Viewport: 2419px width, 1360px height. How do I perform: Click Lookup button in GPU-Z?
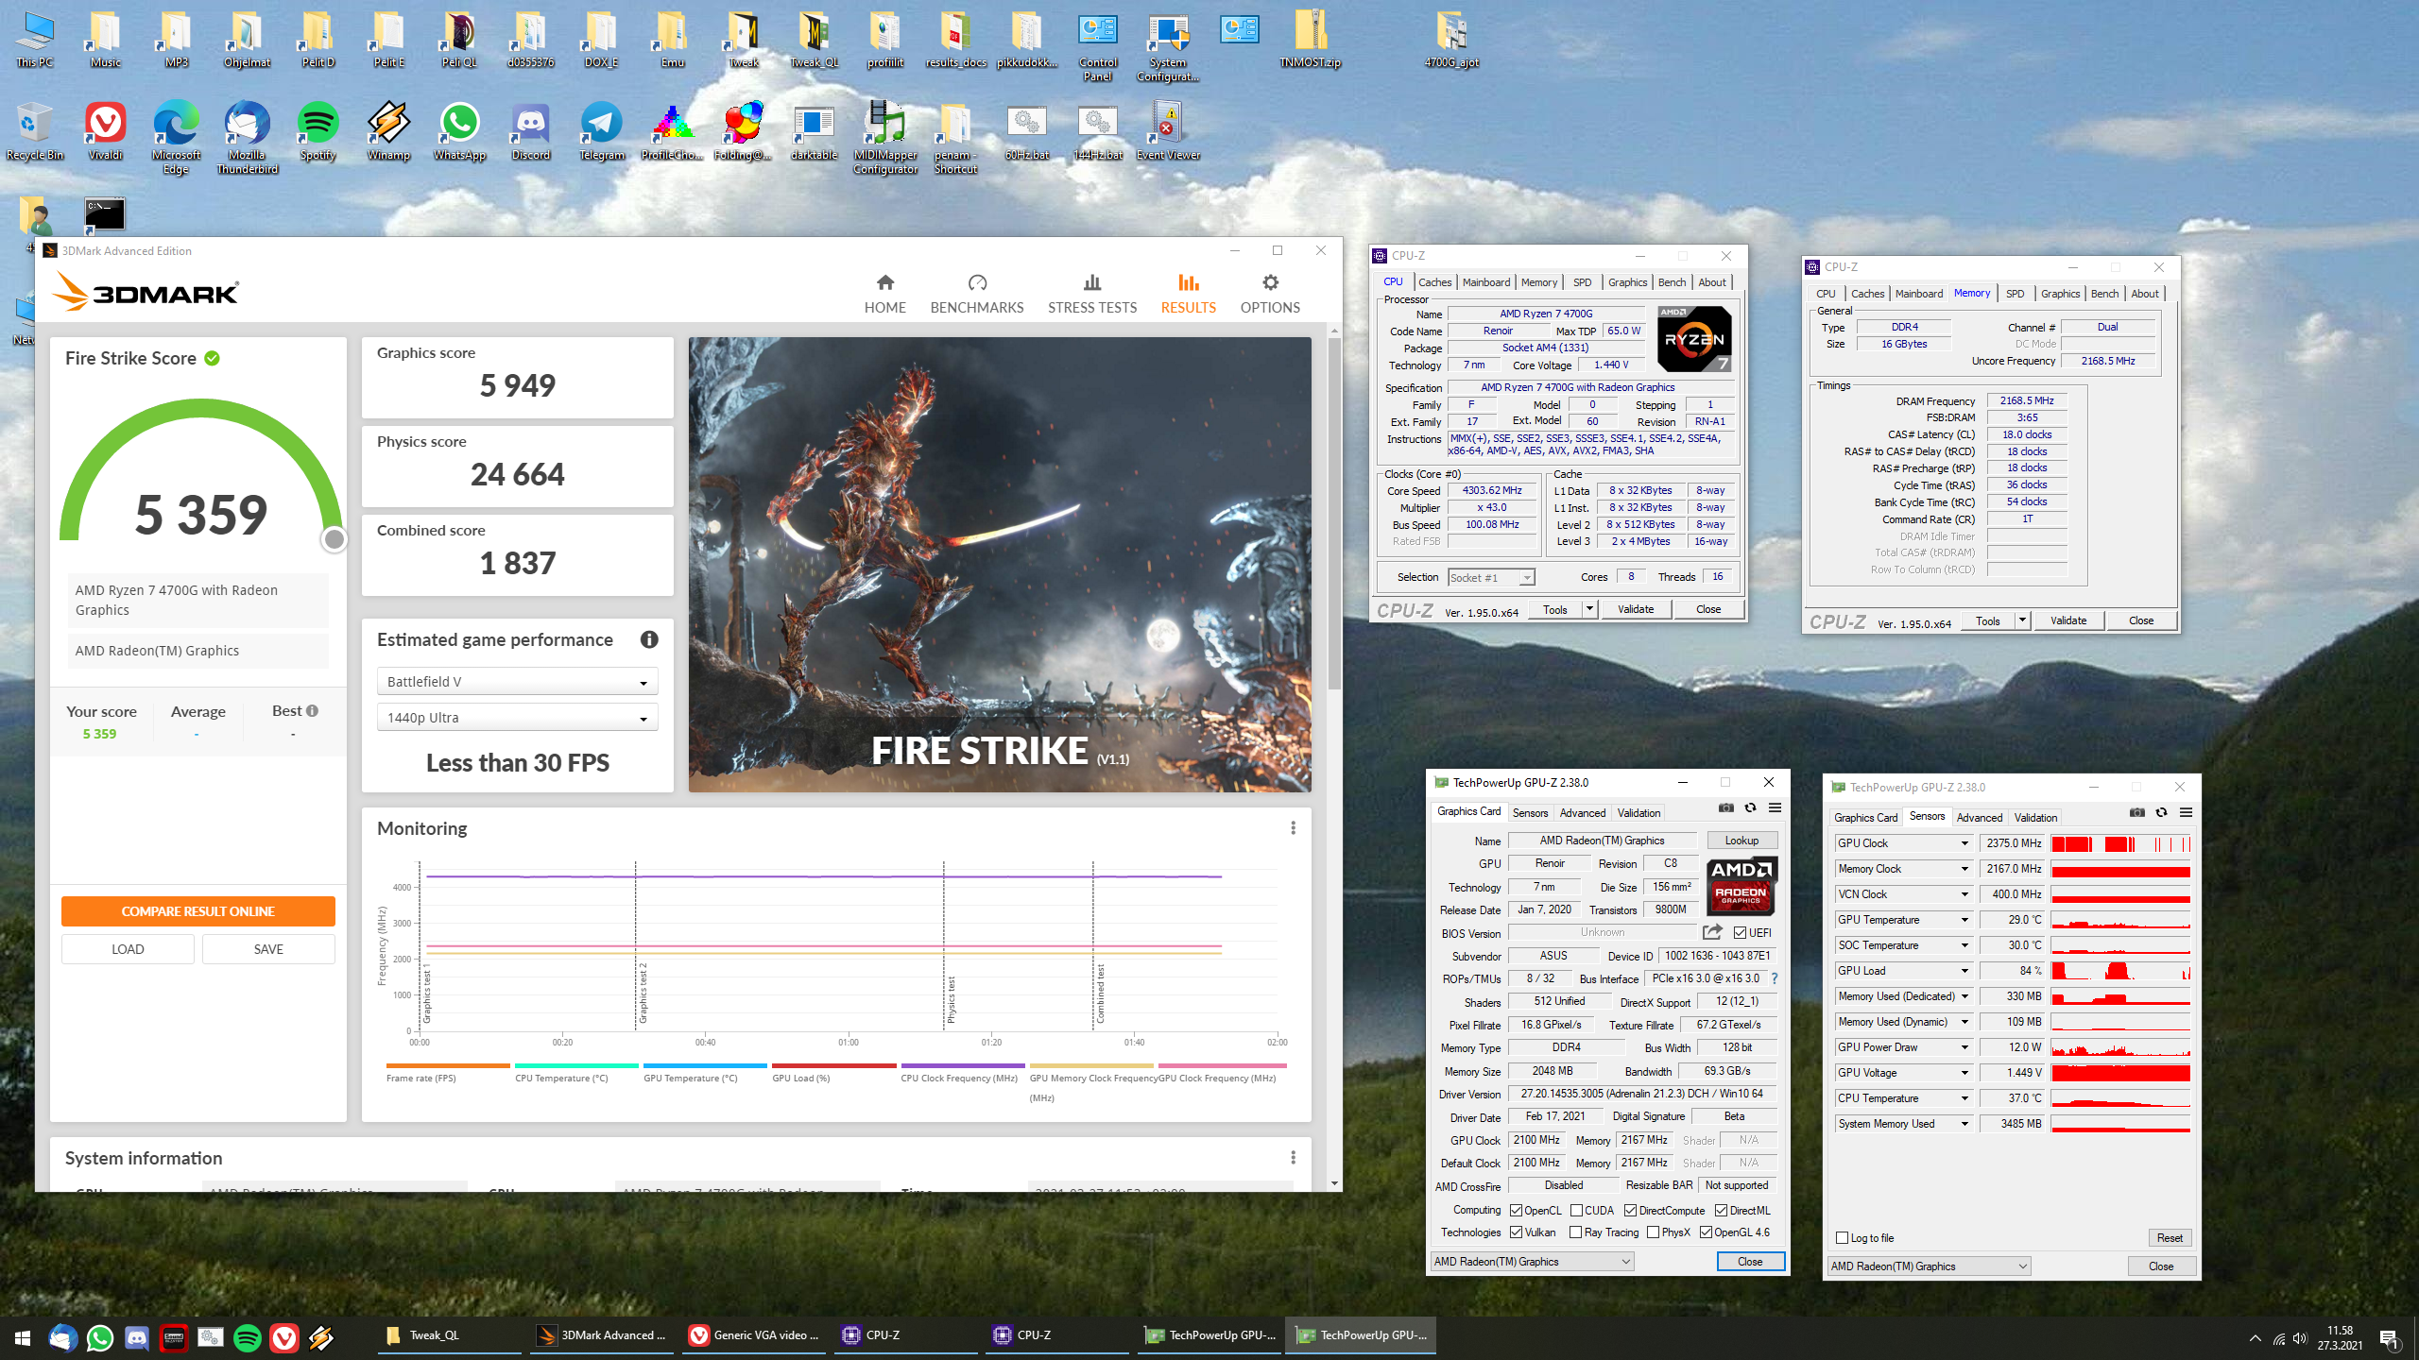(x=1741, y=841)
